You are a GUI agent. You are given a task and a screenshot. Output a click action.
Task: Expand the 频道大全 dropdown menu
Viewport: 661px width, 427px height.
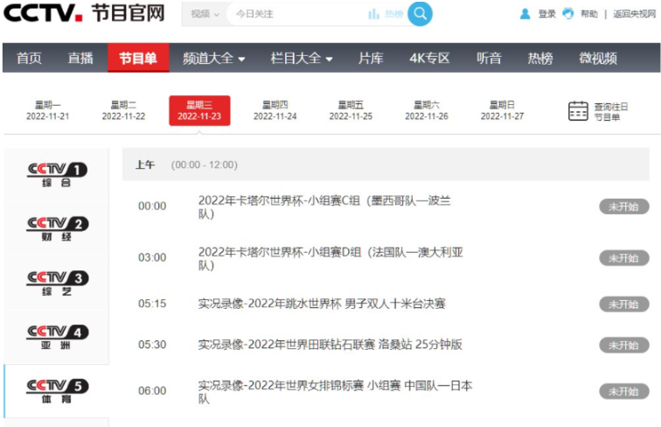pyautogui.click(x=213, y=59)
